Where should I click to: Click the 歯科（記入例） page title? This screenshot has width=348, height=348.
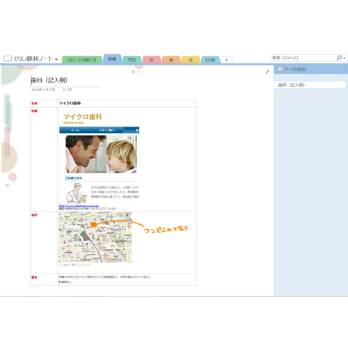pyautogui.click(x=49, y=80)
